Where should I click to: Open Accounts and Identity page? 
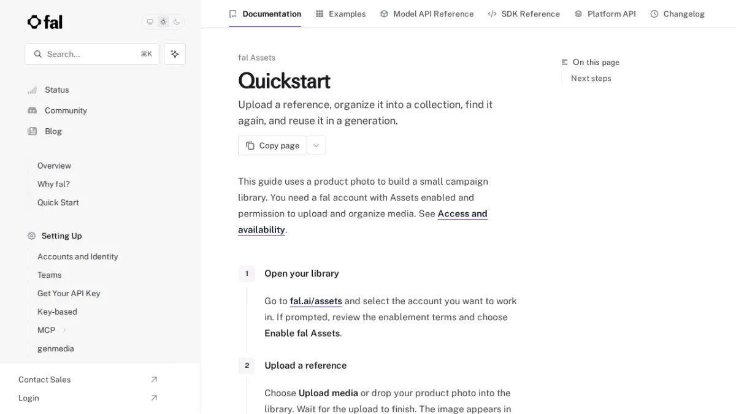pyautogui.click(x=77, y=256)
